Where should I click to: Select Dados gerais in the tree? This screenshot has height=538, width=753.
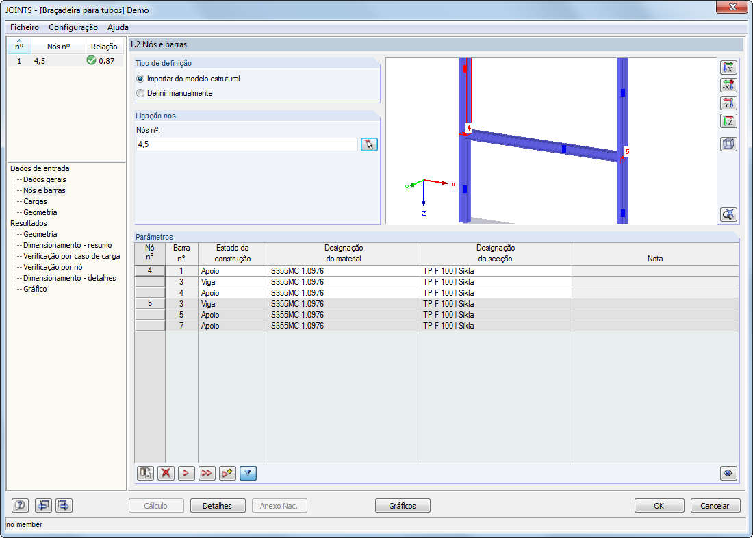point(44,179)
